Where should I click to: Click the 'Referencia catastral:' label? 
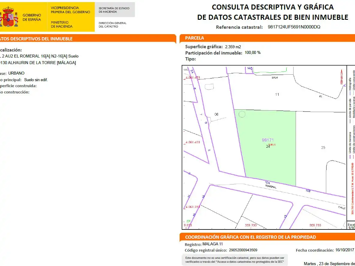click(x=239, y=27)
